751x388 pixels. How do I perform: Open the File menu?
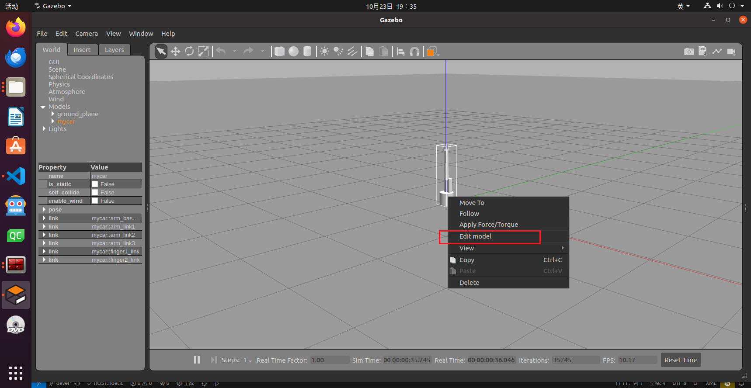pyautogui.click(x=42, y=34)
